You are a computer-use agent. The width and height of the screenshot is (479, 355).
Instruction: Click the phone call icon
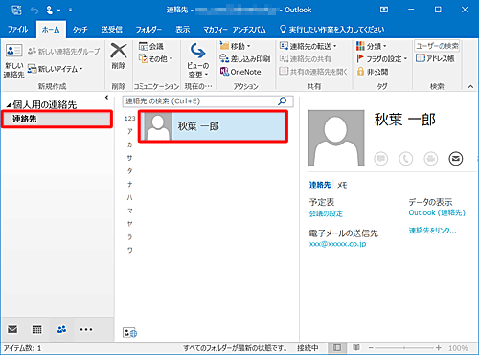click(x=406, y=158)
